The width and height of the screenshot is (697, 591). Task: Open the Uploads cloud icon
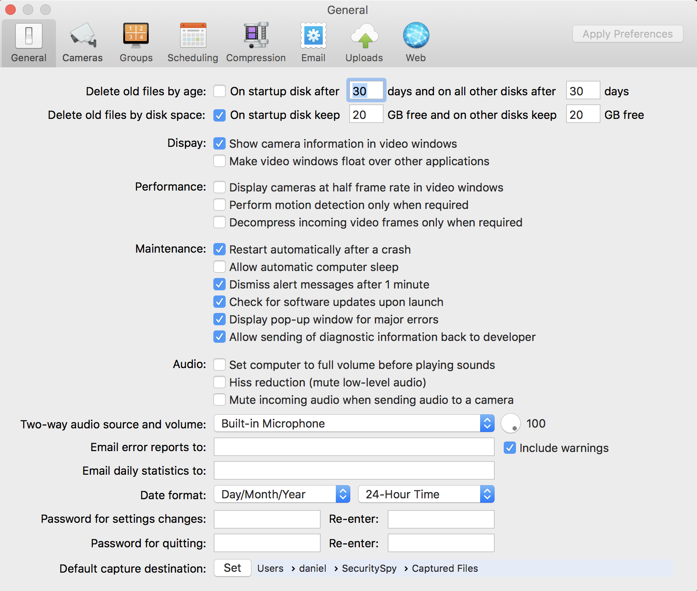click(364, 36)
